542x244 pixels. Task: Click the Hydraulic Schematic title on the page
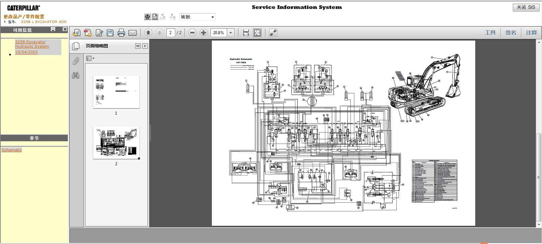[241, 59]
